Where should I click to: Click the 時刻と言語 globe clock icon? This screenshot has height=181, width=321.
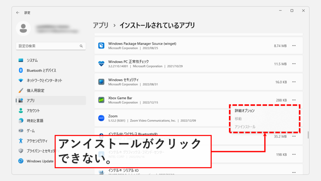pos(21,121)
